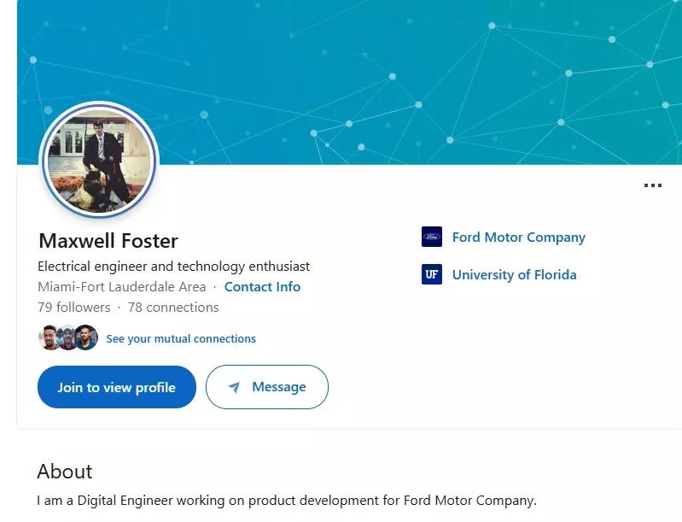682x522 pixels.
Task: Click the University of Florida UF logo
Action: 432,274
